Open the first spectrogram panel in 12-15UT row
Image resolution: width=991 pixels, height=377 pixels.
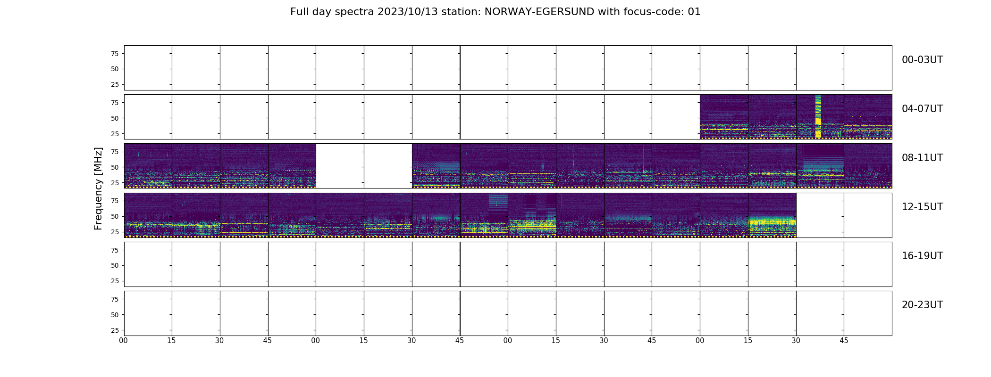148,215
